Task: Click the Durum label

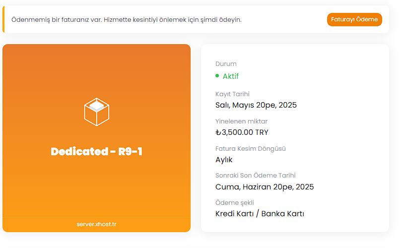Action: click(226, 64)
